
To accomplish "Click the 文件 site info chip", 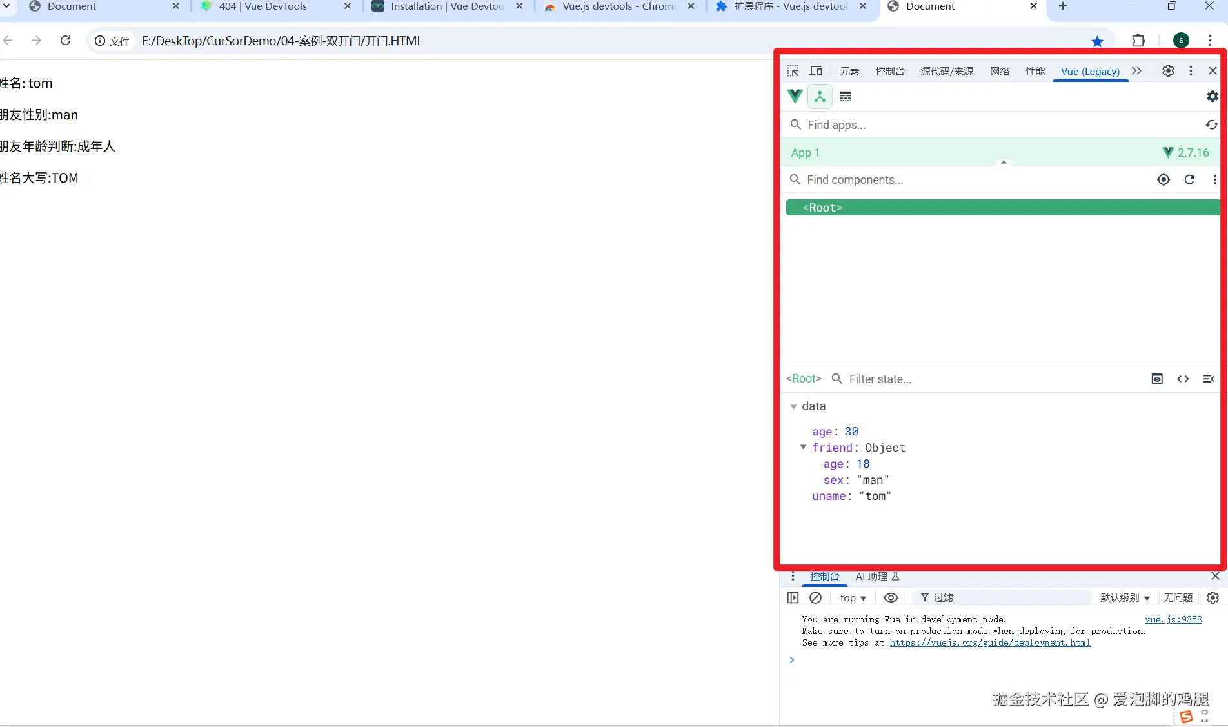I will point(112,41).
